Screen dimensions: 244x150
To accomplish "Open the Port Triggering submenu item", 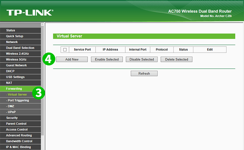I will tap(20, 100).
